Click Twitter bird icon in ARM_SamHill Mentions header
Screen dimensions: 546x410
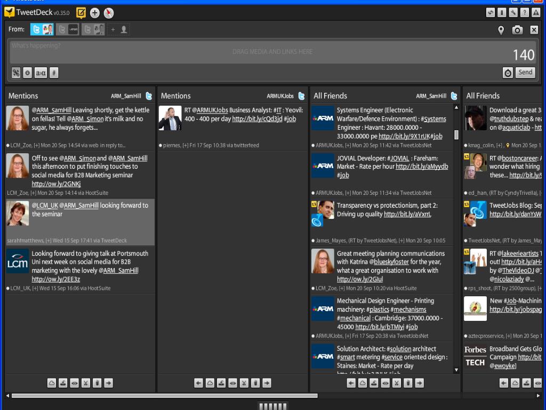pos(149,96)
